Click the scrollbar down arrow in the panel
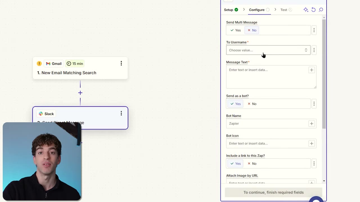Image resolution: width=360 pixels, height=202 pixels. [x=324, y=181]
